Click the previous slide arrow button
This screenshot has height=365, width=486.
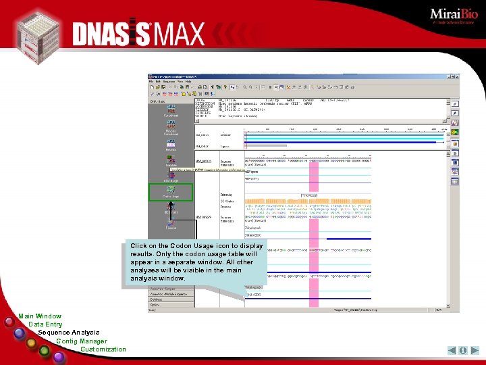pyautogui.click(x=452, y=350)
